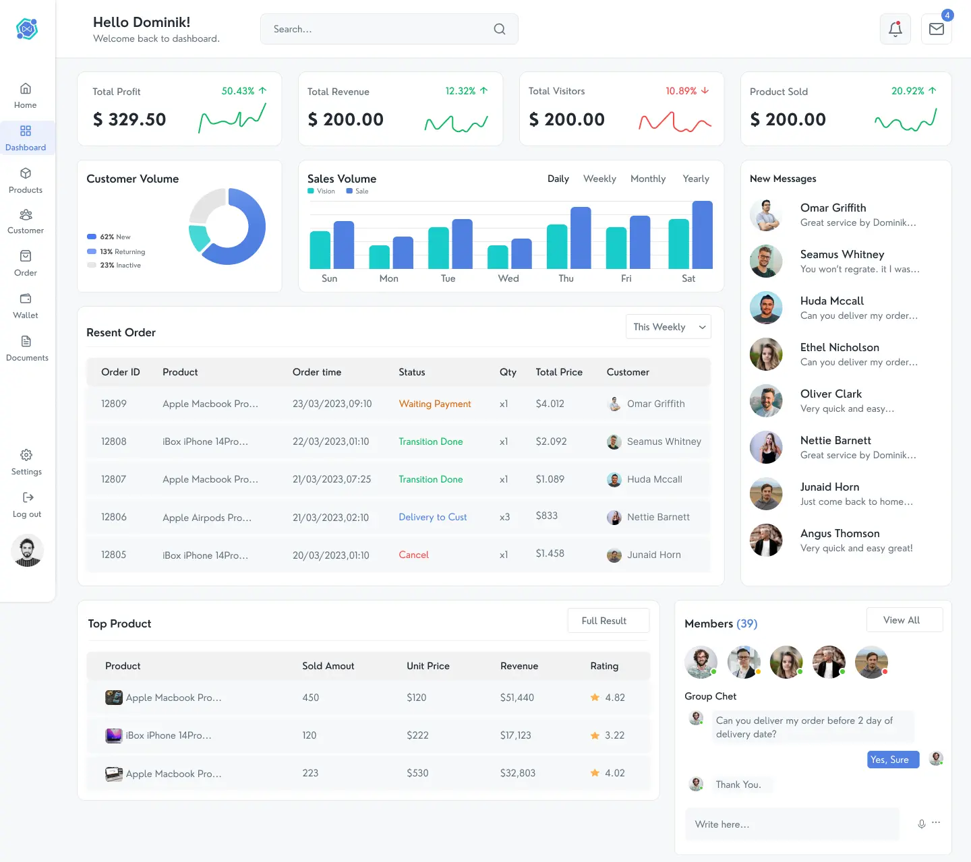Open notifications with the bell icon
Image resolution: width=971 pixels, height=862 pixels.
pos(895,29)
